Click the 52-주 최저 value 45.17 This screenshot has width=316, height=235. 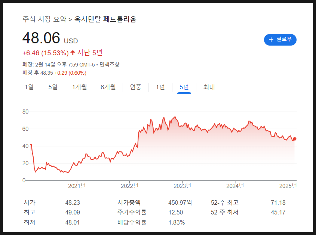click(278, 213)
